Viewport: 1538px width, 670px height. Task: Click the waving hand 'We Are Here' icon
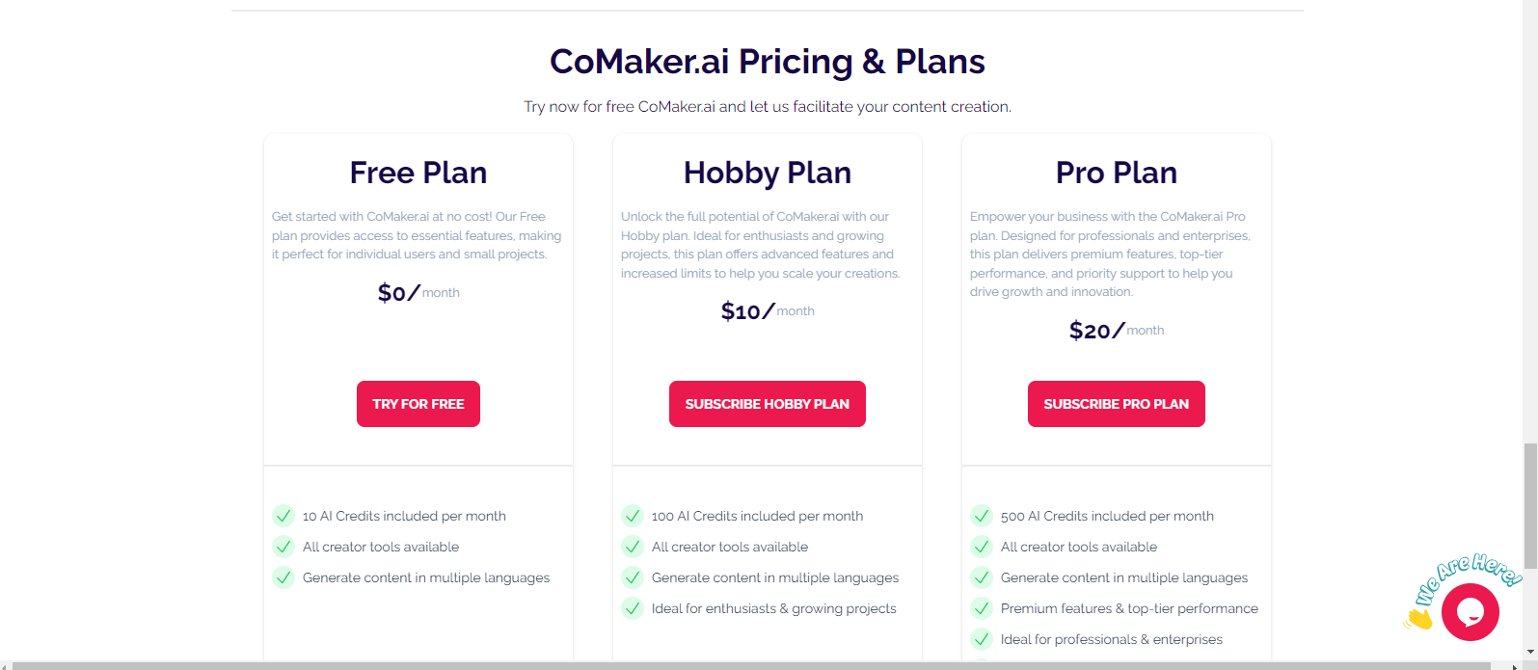(1418, 617)
